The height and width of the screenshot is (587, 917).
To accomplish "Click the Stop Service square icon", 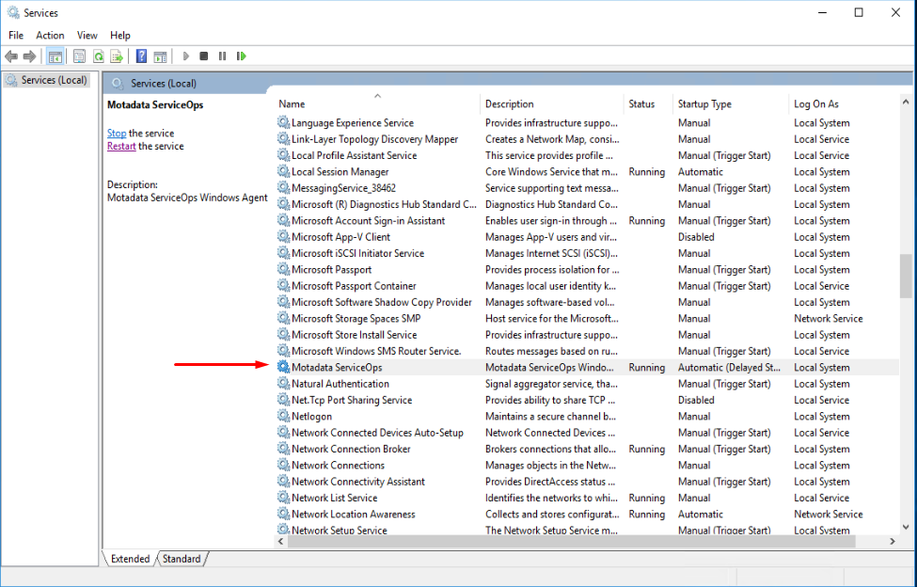I will pyautogui.click(x=203, y=56).
